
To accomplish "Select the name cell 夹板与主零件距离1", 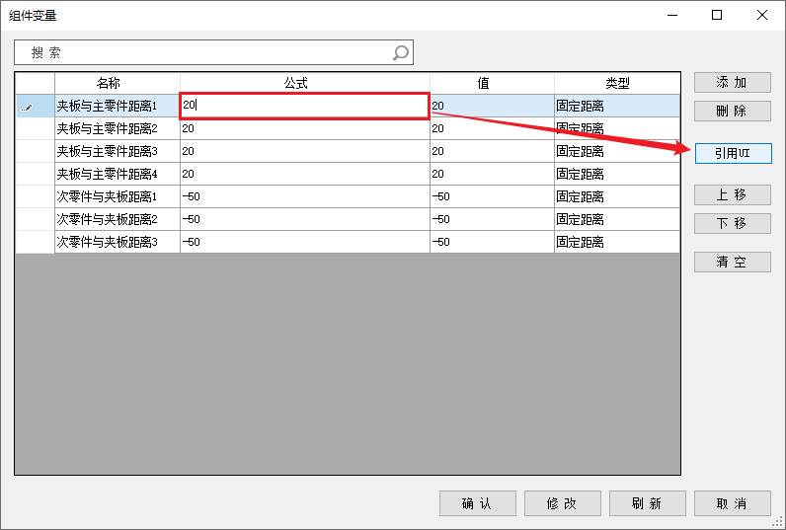I will click(118, 106).
